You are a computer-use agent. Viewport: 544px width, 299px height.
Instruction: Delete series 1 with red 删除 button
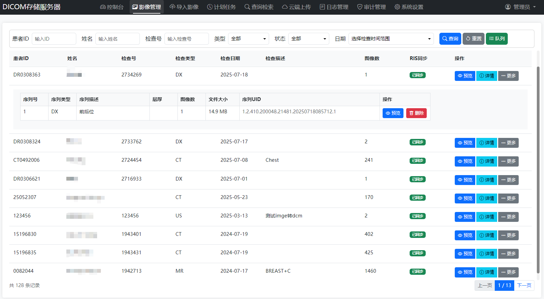[x=416, y=113]
